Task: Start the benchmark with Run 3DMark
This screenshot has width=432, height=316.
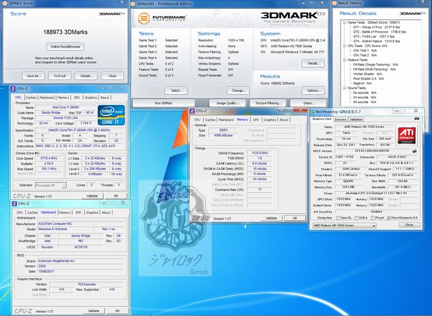Action: (163, 103)
